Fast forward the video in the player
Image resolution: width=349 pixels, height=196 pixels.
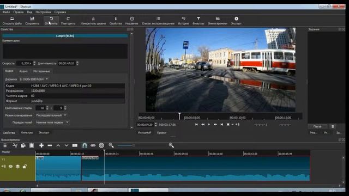[x=215, y=125]
